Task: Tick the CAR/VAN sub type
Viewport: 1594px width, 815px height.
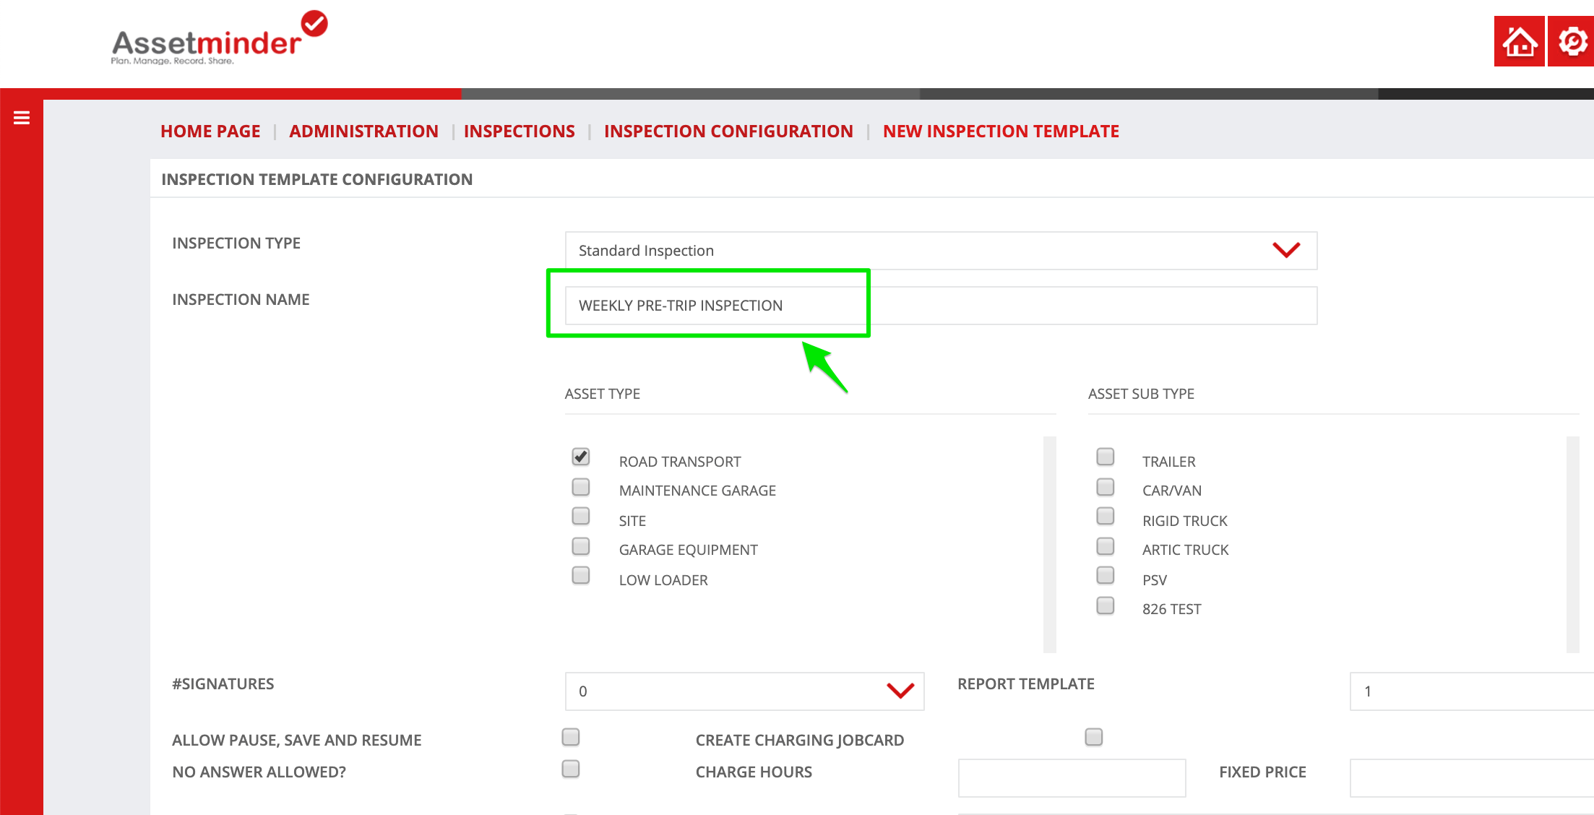Action: (x=1106, y=487)
